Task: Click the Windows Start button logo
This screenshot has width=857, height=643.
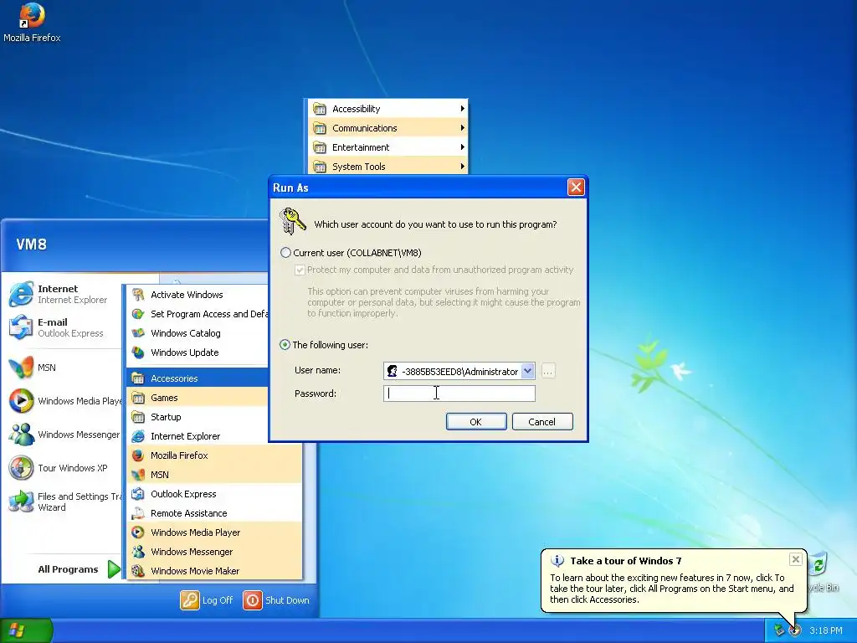Action: (x=17, y=631)
